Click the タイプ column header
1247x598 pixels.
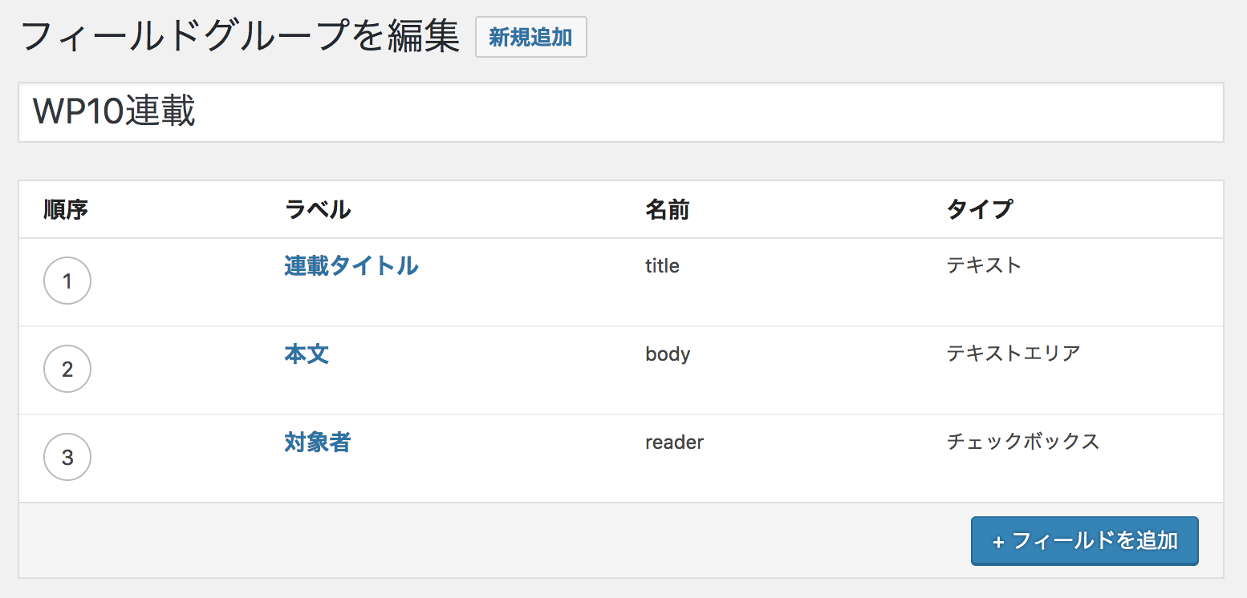click(x=979, y=210)
